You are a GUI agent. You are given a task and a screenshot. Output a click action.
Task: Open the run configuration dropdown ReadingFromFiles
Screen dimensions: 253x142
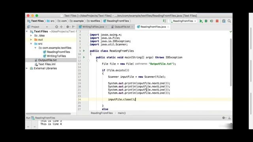183,21
